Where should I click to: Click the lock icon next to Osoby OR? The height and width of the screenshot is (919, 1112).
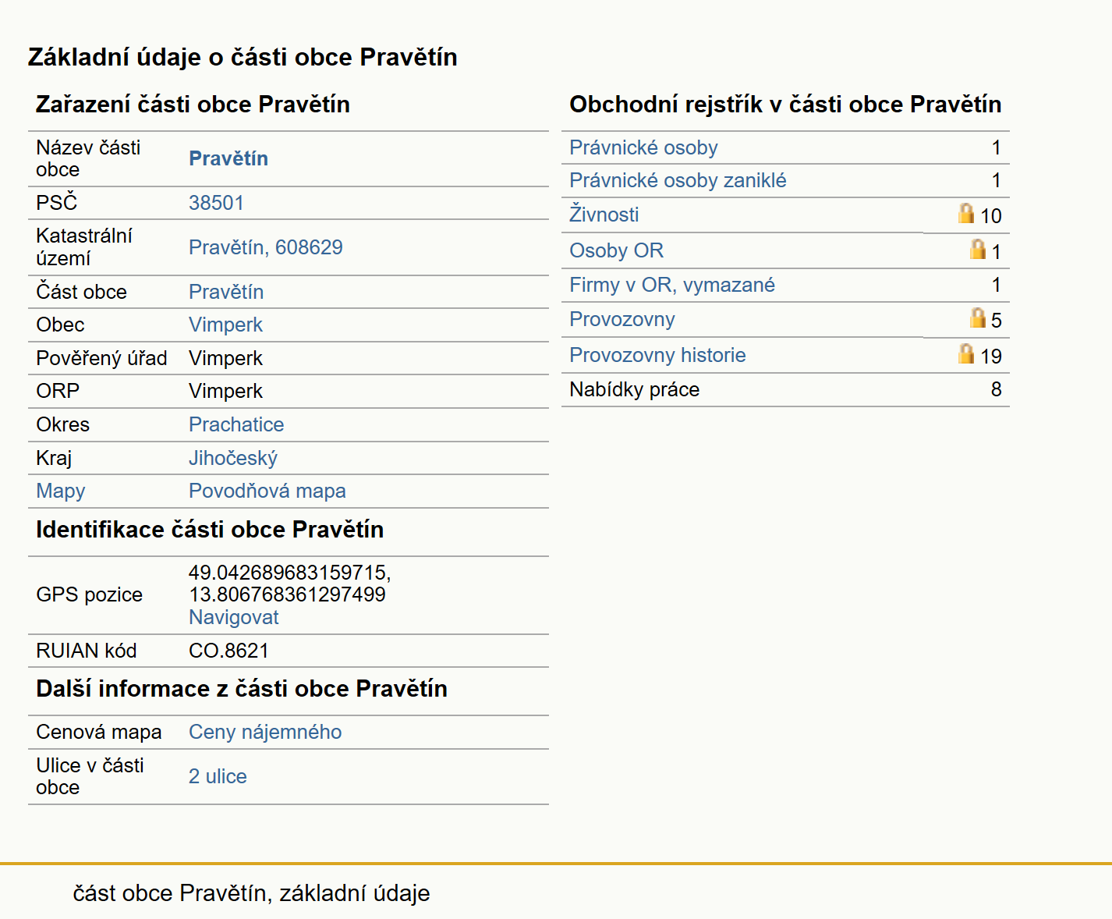click(x=978, y=249)
